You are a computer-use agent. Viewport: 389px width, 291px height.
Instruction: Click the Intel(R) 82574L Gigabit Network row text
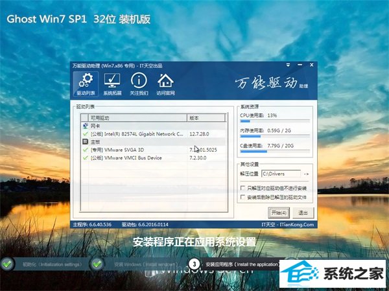click(x=137, y=134)
